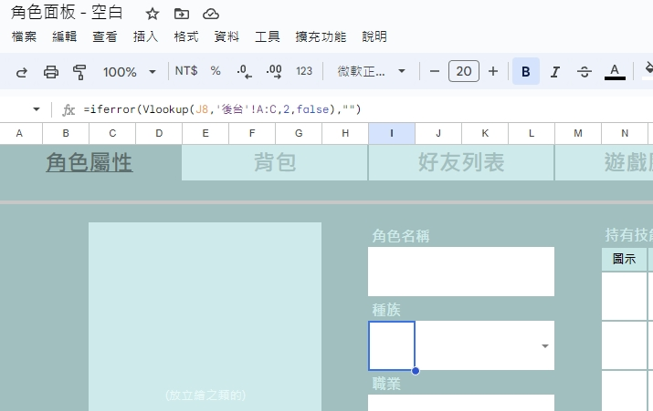The width and height of the screenshot is (653, 411).
Task: Open the 編輯 menu
Action: [64, 36]
